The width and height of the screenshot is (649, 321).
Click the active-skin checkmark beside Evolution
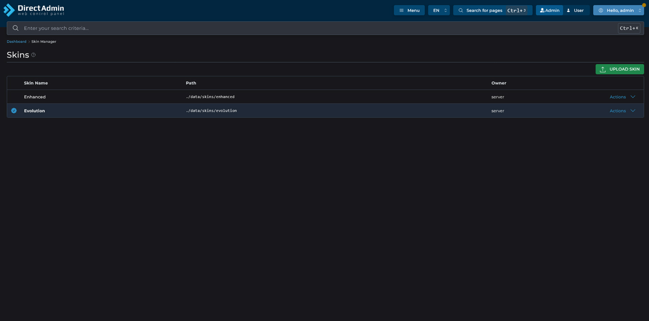coord(13,110)
